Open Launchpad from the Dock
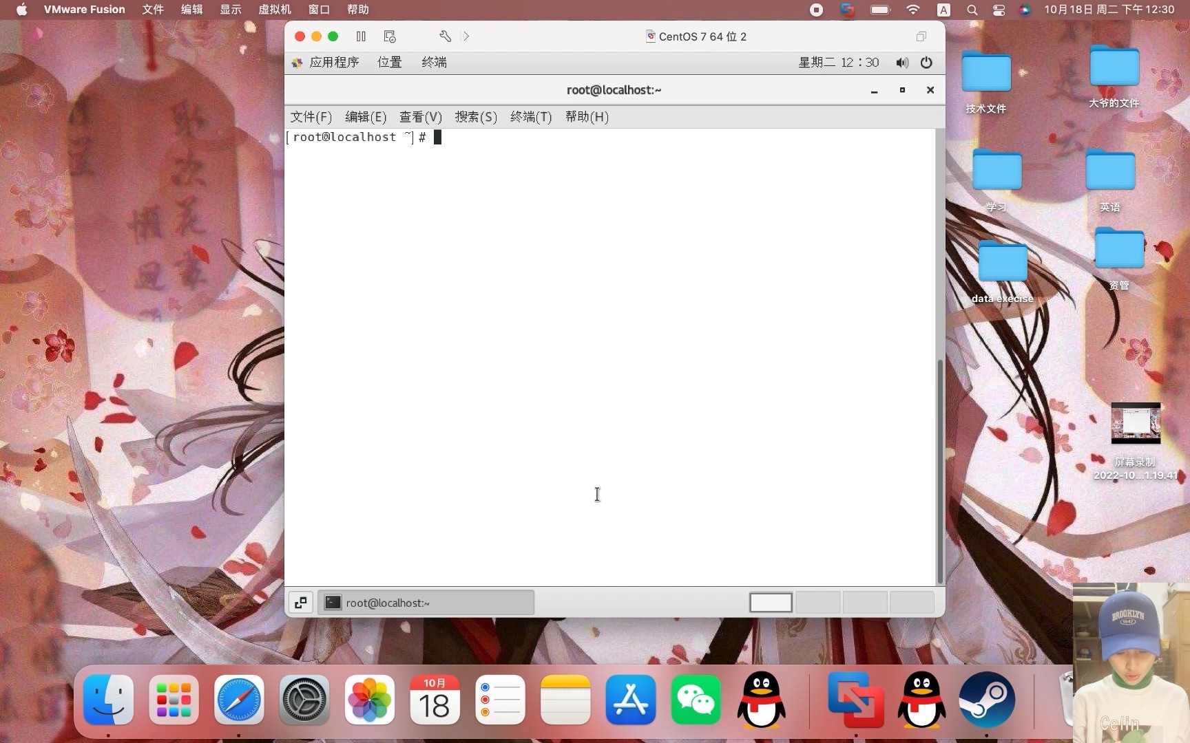The height and width of the screenshot is (743, 1190). pos(174,700)
